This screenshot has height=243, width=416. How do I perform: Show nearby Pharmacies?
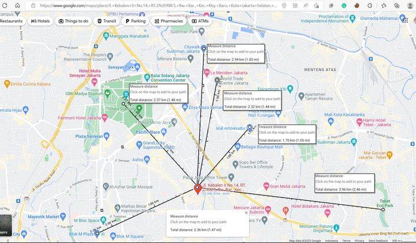pos(169,21)
